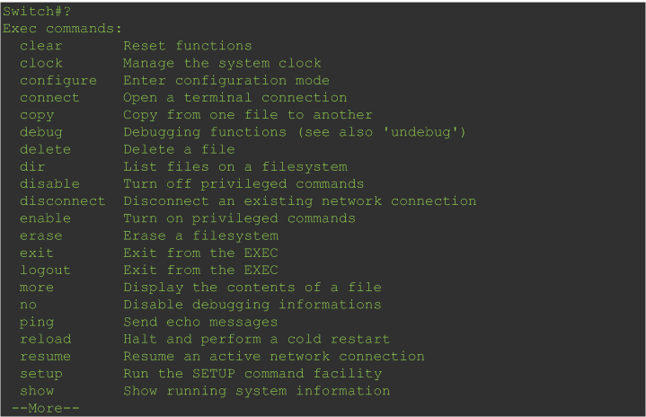Screen dimensions: 646x417
Task: Click the 'connect' command entry
Action: click(49, 98)
